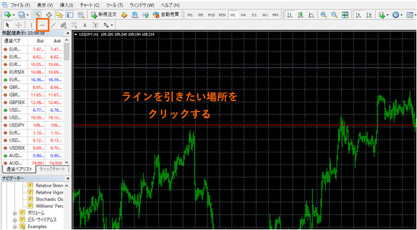This screenshot has height=230, width=417.
Task: Toggle the Navigator panel with star-folder icon
Action: click(59, 15)
